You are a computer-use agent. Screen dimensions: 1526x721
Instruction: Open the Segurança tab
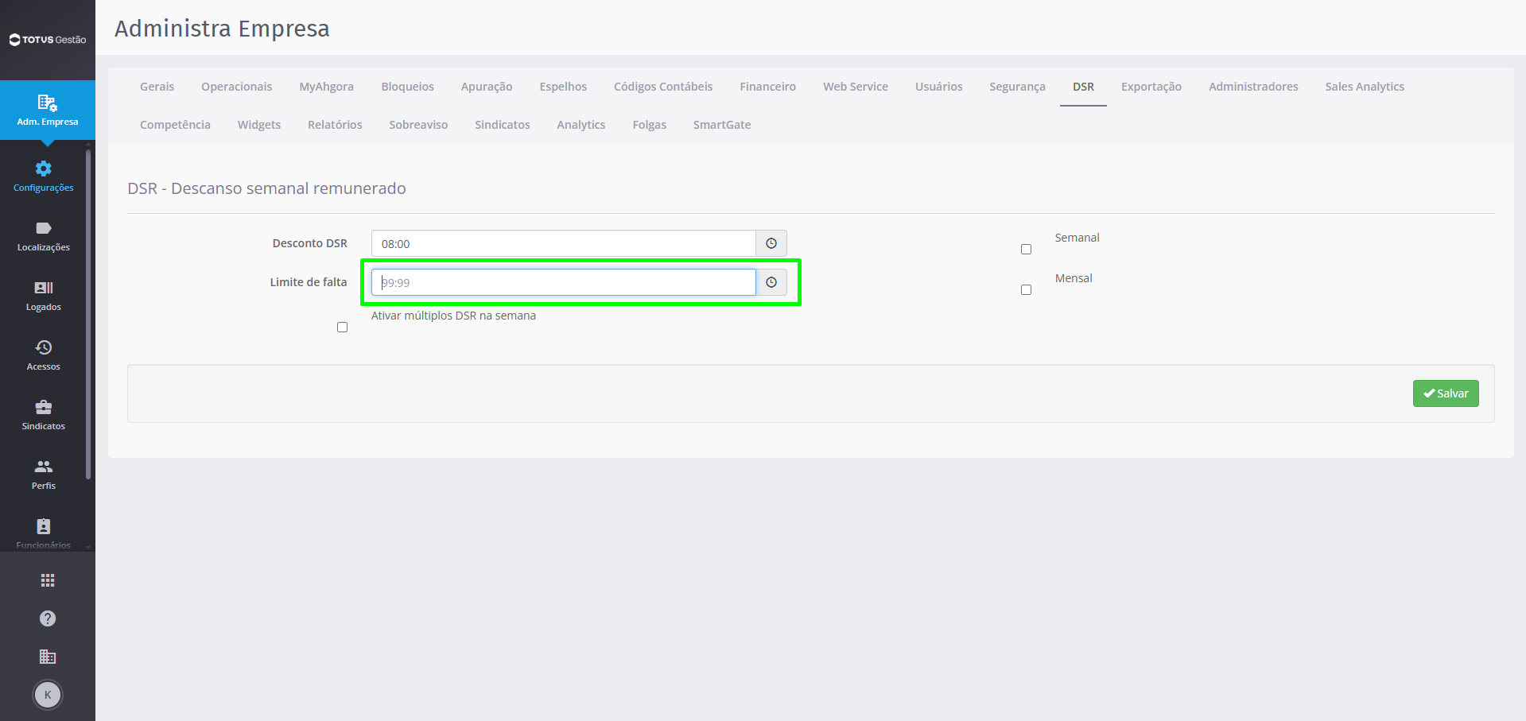pyautogui.click(x=1017, y=87)
